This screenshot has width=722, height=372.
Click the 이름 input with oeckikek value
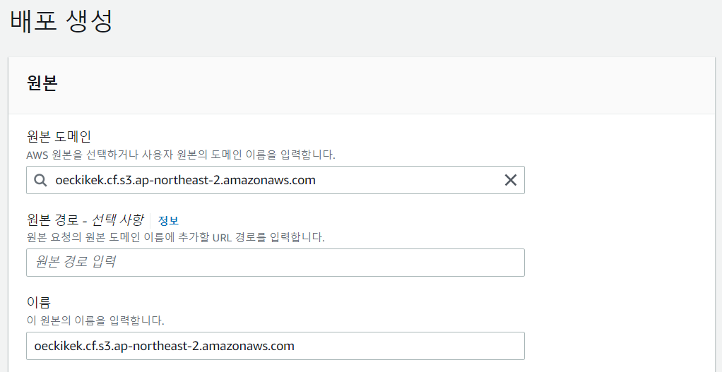(276, 346)
